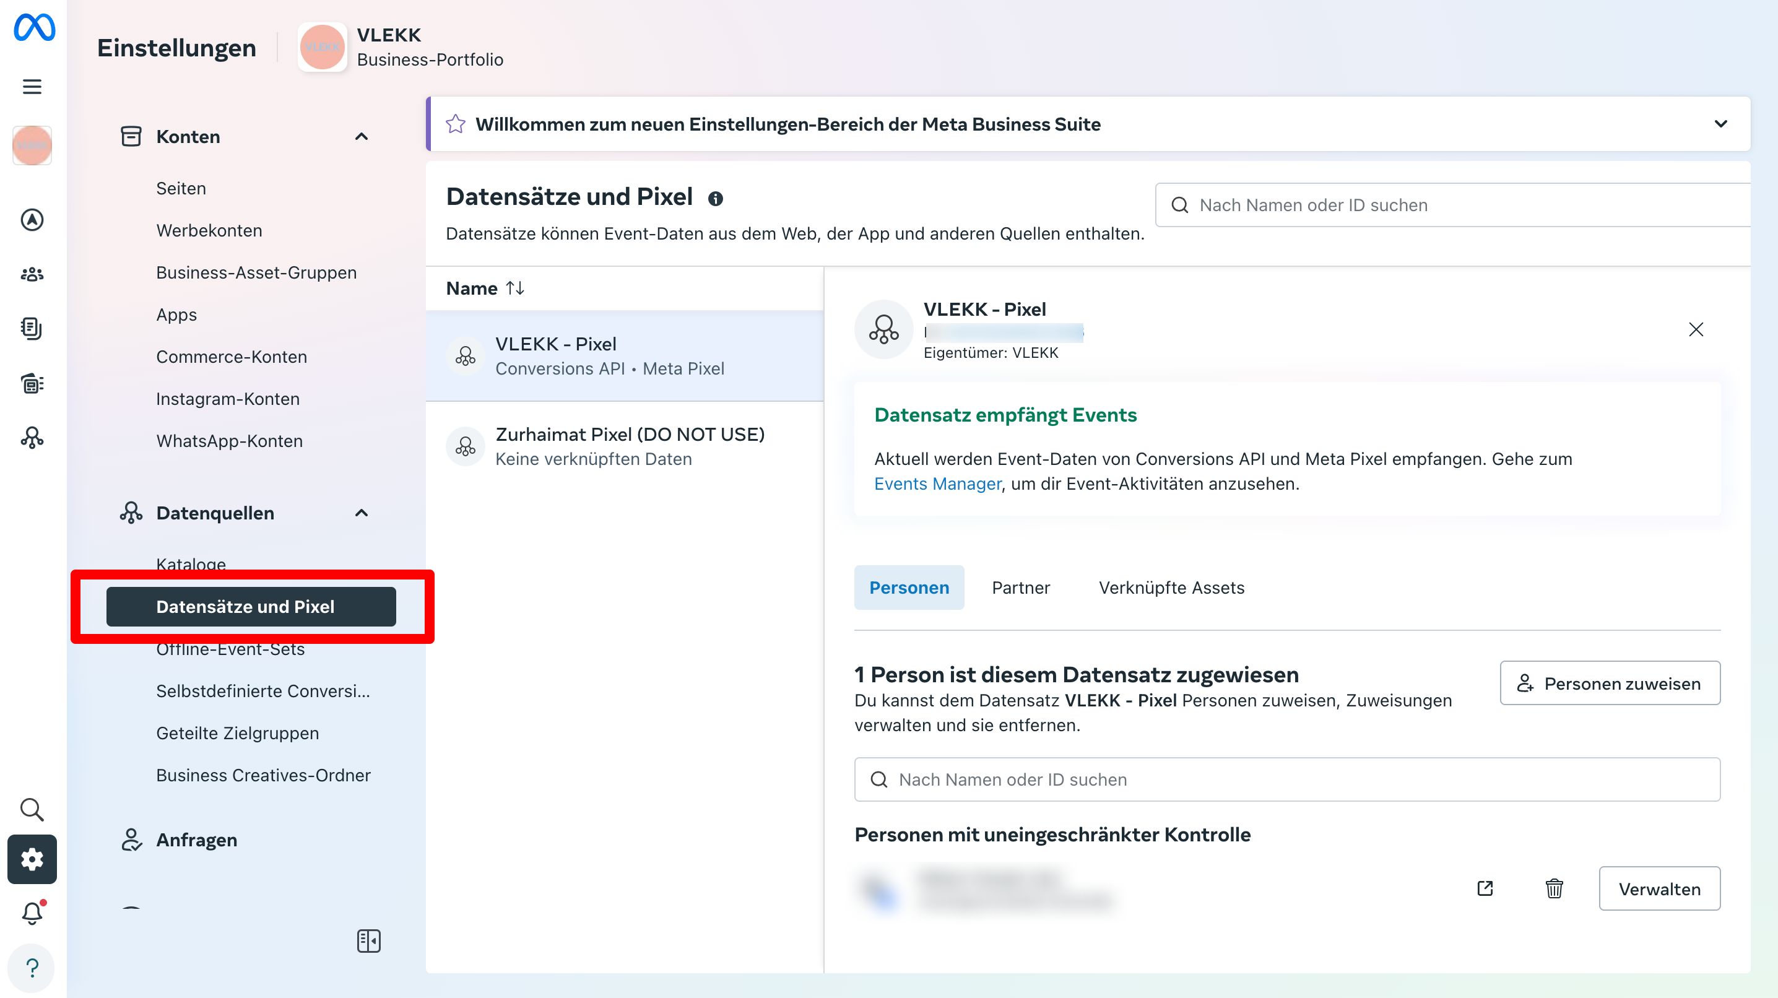
Task: Open Selbstdefinierte Conversions in the sidebar
Action: point(263,691)
